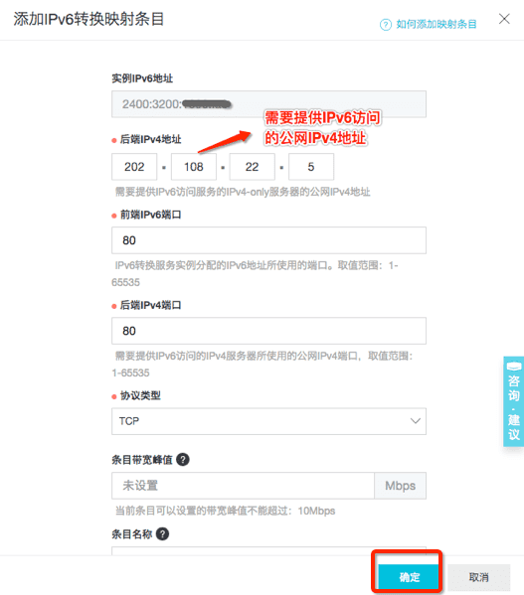Click the 条目名称 input field at bottom
Viewport: 524px width, 595px height.
pyautogui.click(x=268, y=551)
